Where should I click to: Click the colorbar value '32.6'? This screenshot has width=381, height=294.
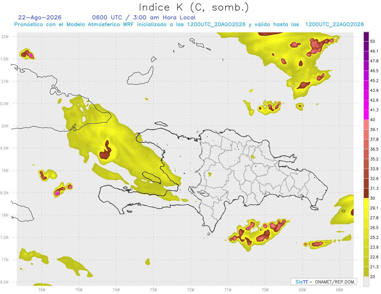click(x=374, y=179)
